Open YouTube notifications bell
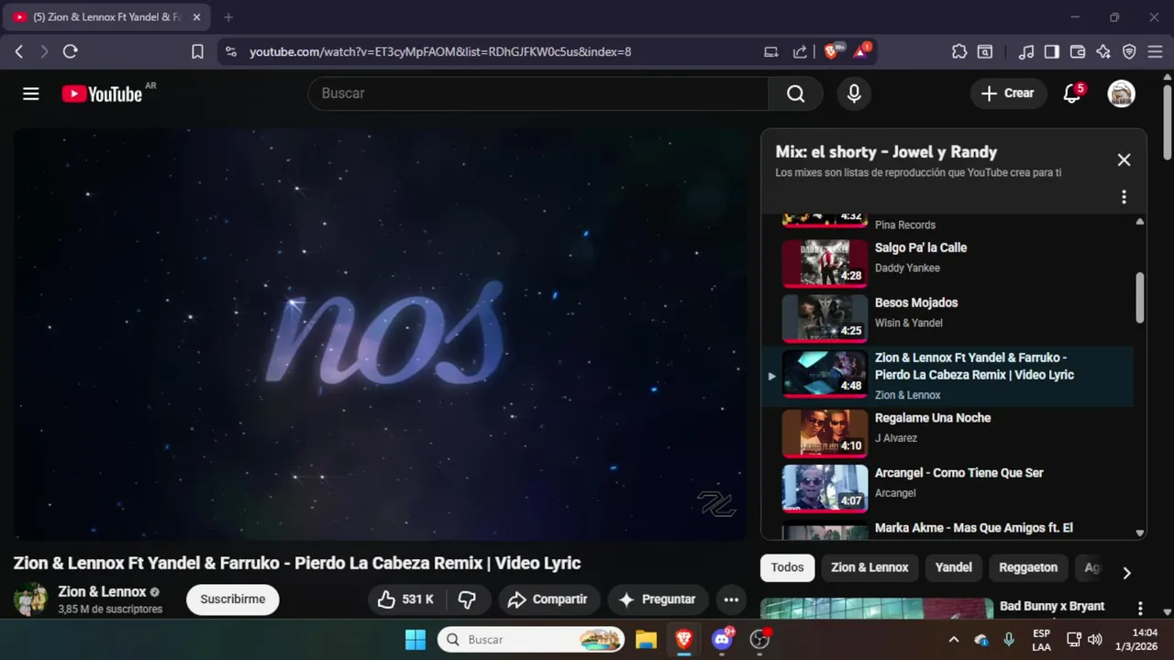1174x660 pixels. pos(1072,93)
